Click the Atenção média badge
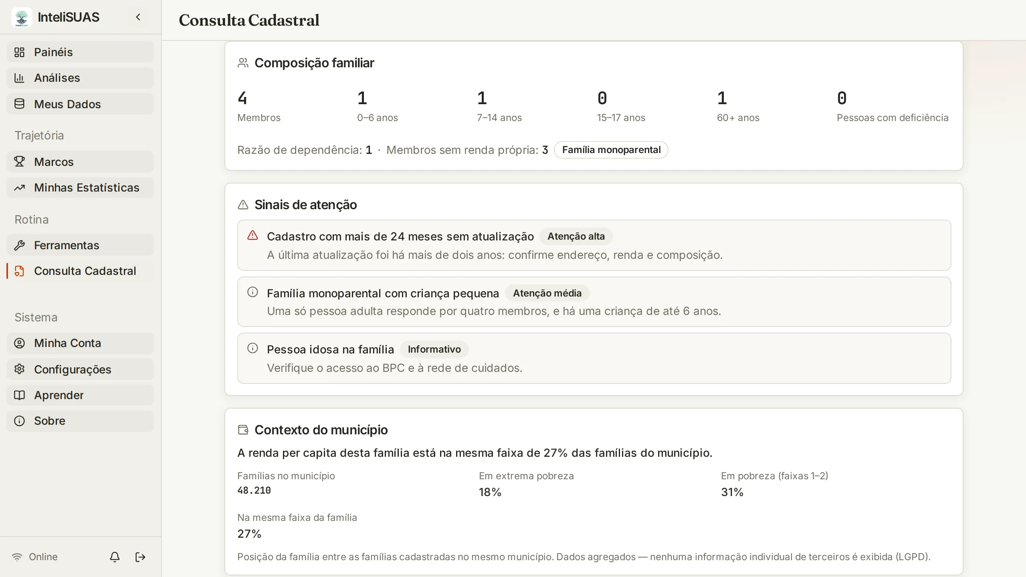Screen dimensions: 1026x577 click(x=547, y=293)
